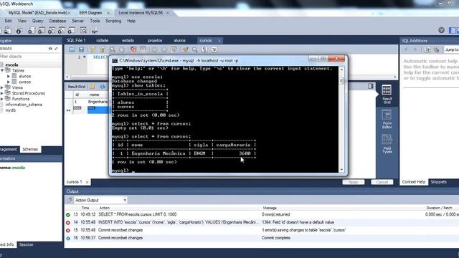The width and height of the screenshot is (459, 258).
Task: Open the Database menu
Action: click(57, 21)
